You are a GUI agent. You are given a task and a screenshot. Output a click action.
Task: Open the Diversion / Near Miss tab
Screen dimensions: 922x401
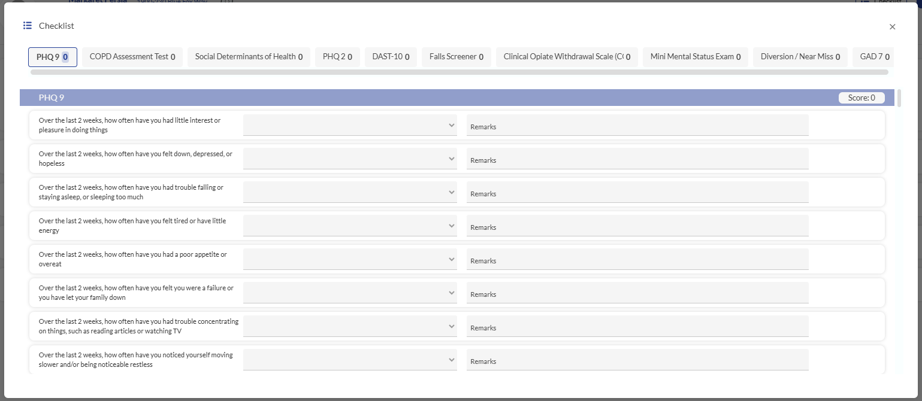(x=800, y=57)
